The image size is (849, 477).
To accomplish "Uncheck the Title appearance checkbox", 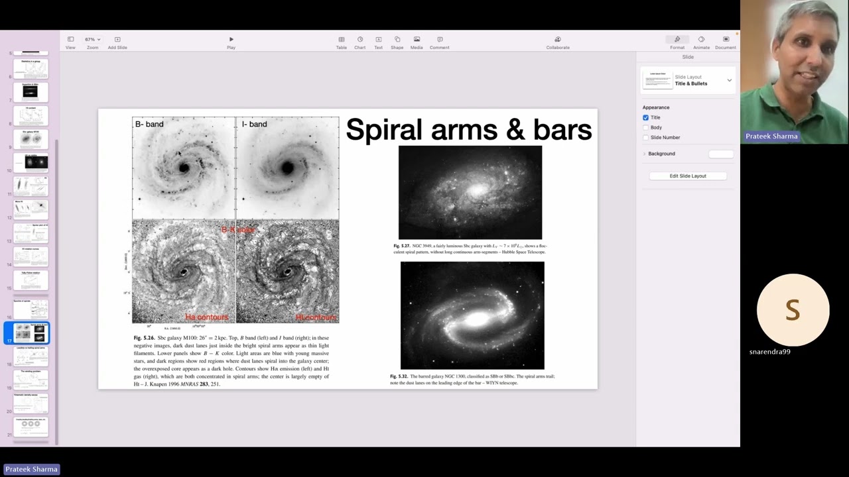I will 645,117.
